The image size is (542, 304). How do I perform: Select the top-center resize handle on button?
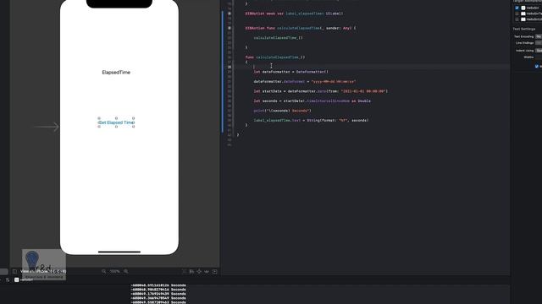pyautogui.click(x=116, y=118)
